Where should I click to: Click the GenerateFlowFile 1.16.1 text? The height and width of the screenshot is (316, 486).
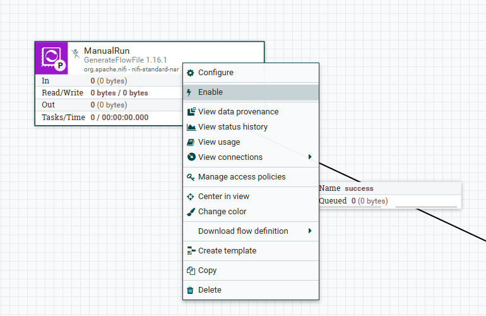(125, 60)
